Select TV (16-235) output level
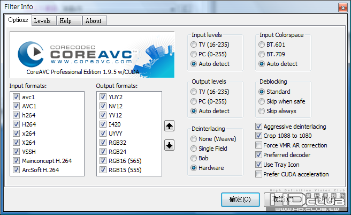The image size is (351, 215). coord(194,92)
